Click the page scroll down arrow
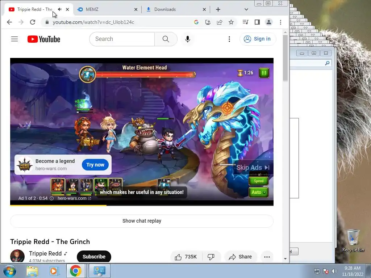Image resolution: width=371 pixels, height=278 pixels. tap(285, 258)
